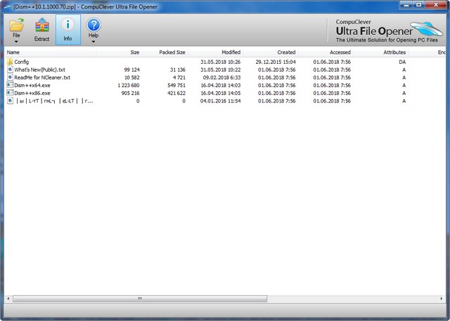Expand the Help dropdown arrow
This screenshot has width=450, height=321.
click(x=94, y=41)
